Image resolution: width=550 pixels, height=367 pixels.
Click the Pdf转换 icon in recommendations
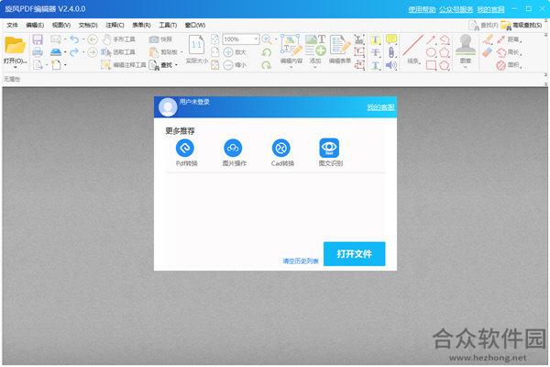coord(185,148)
